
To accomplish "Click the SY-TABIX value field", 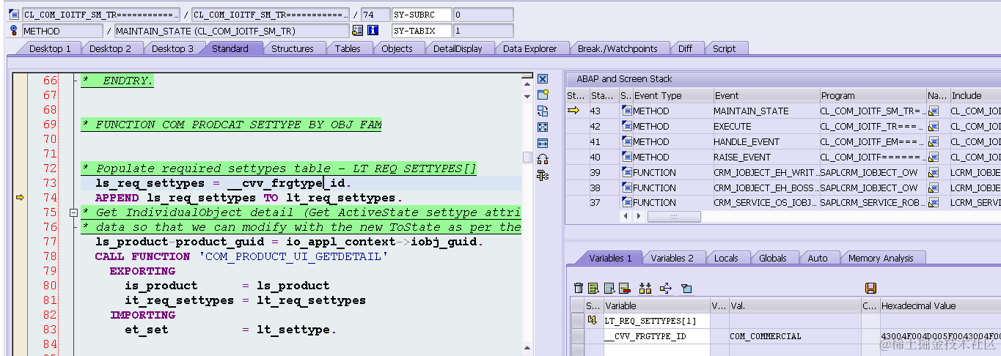I will [x=483, y=31].
